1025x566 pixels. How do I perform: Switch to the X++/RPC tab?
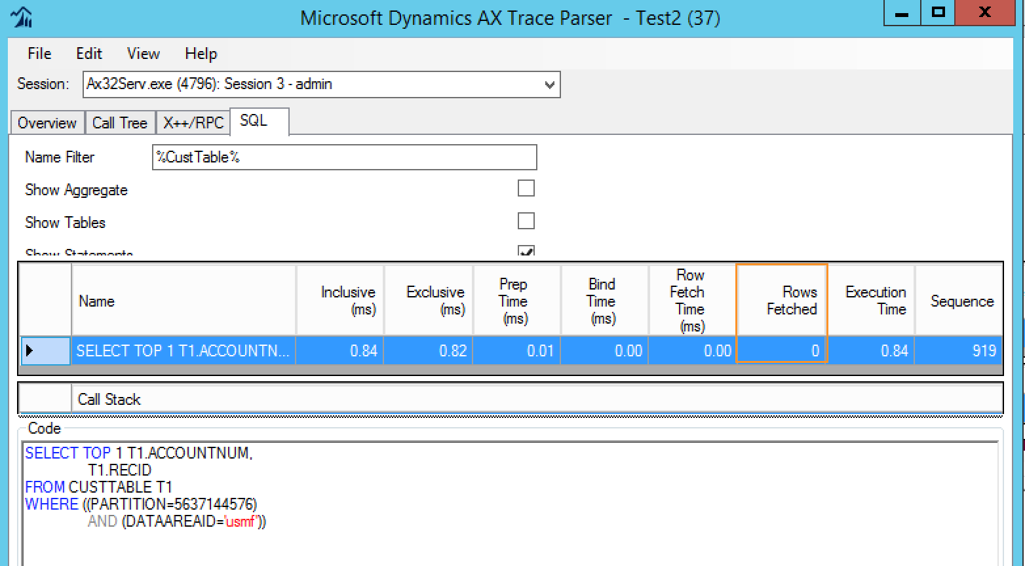click(x=193, y=123)
